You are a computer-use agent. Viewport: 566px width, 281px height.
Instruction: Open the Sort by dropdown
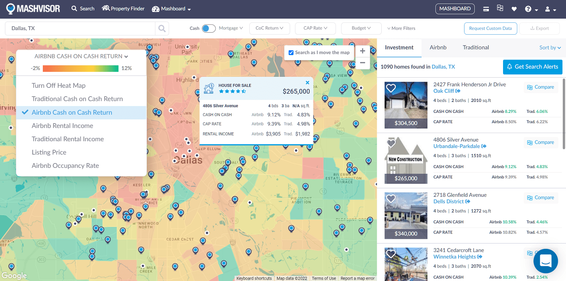coord(550,47)
